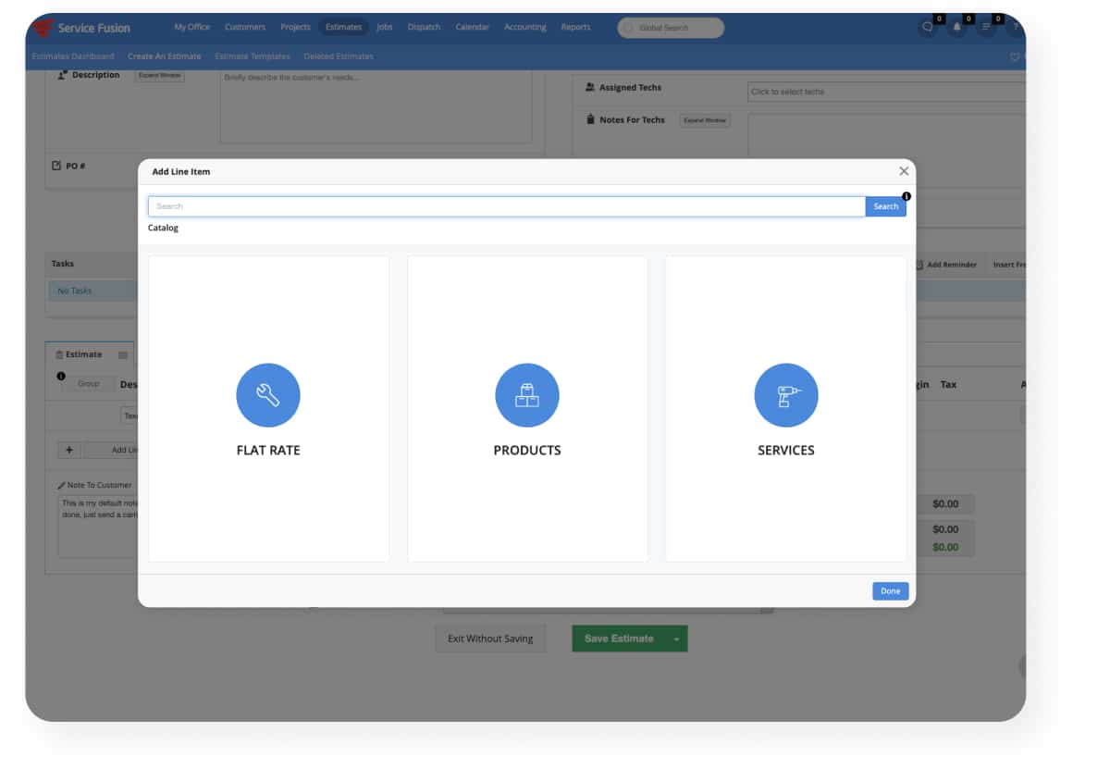Click the Assigned Techs people icon
Screen dimensions: 1110x769
click(x=589, y=87)
